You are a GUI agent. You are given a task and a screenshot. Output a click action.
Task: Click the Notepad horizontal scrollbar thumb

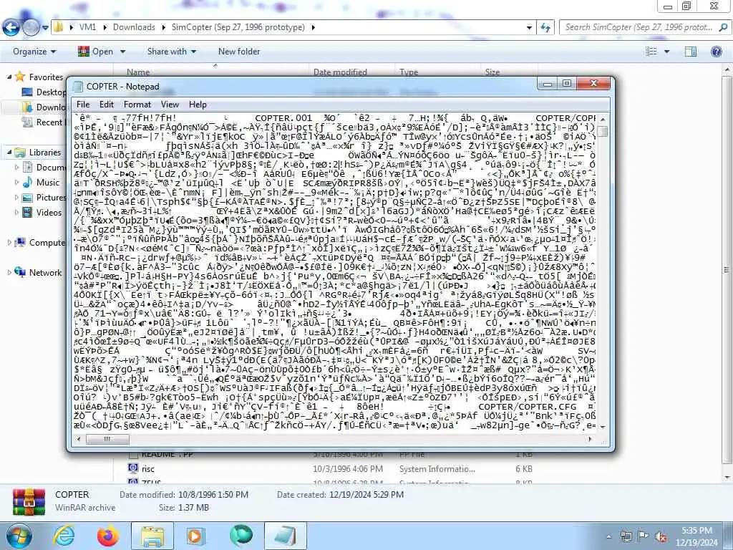(107, 439)
